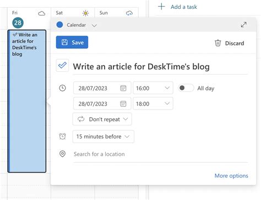The width and height of the screenshot is (261, 200).
Task: Click the event title text field
Action: pyautogui.click(x=160, y=67)
